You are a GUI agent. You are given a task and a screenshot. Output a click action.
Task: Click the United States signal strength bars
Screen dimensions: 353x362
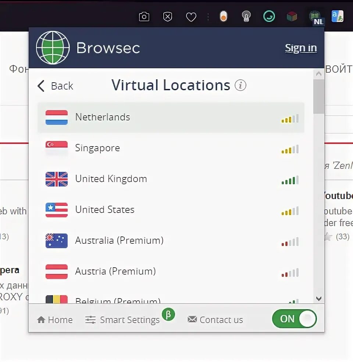click(290, 211)
